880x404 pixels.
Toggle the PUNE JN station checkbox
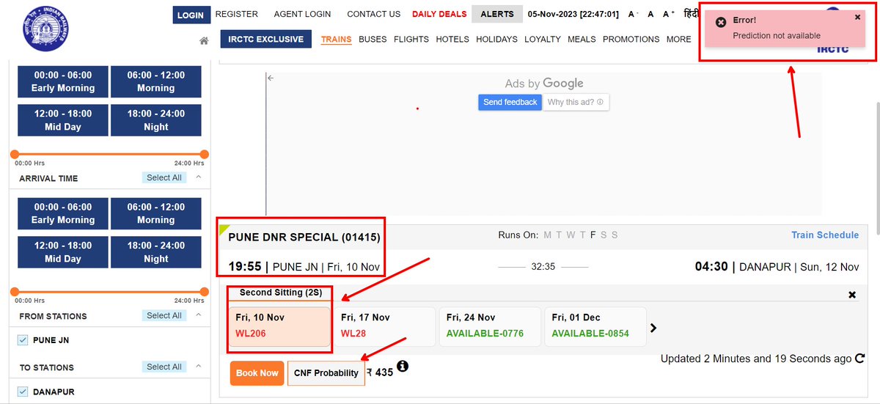click(23, 340)
